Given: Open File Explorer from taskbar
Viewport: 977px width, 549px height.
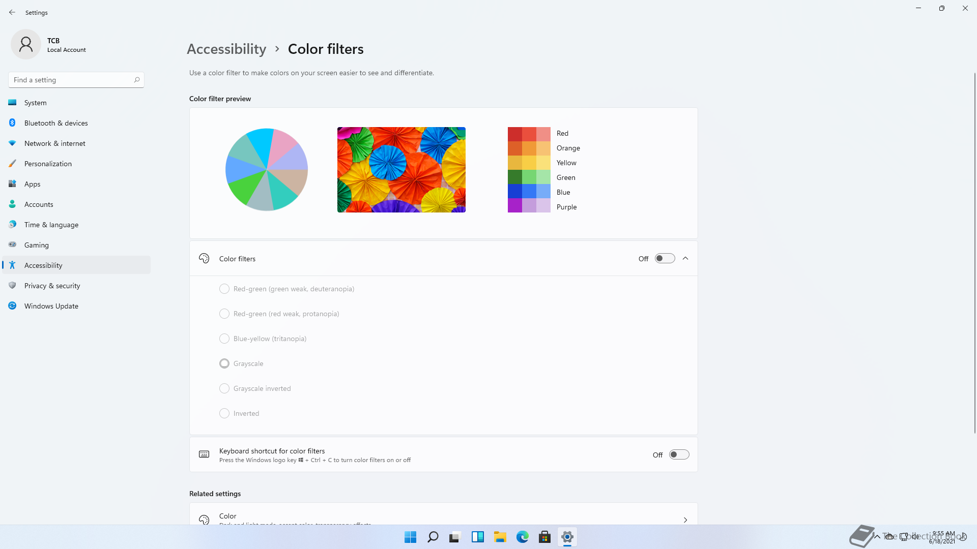Looking at the screenshot, I should click(500, 537).
